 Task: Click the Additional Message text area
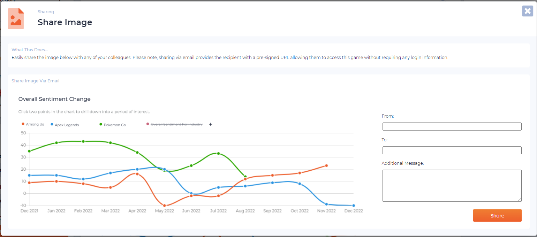click(x=452, y=185)
